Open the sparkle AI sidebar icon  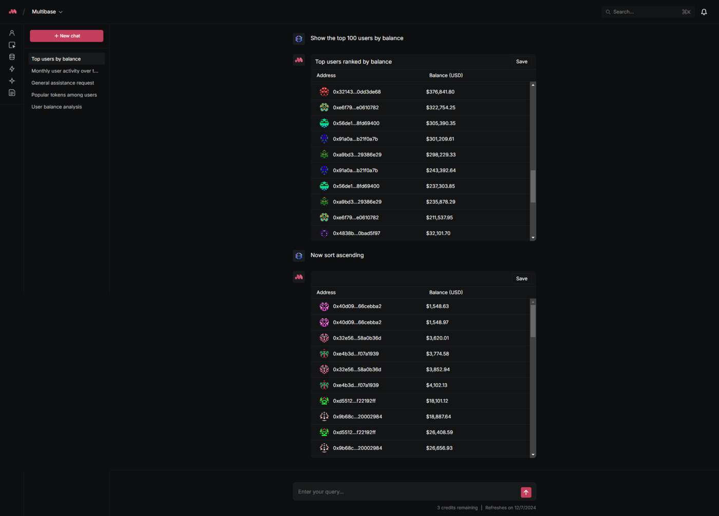point(12,81)
